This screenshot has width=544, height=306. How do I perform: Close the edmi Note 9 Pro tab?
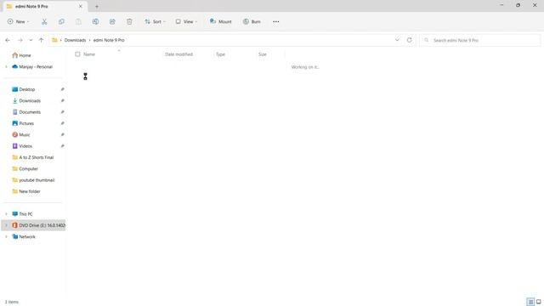81,6
